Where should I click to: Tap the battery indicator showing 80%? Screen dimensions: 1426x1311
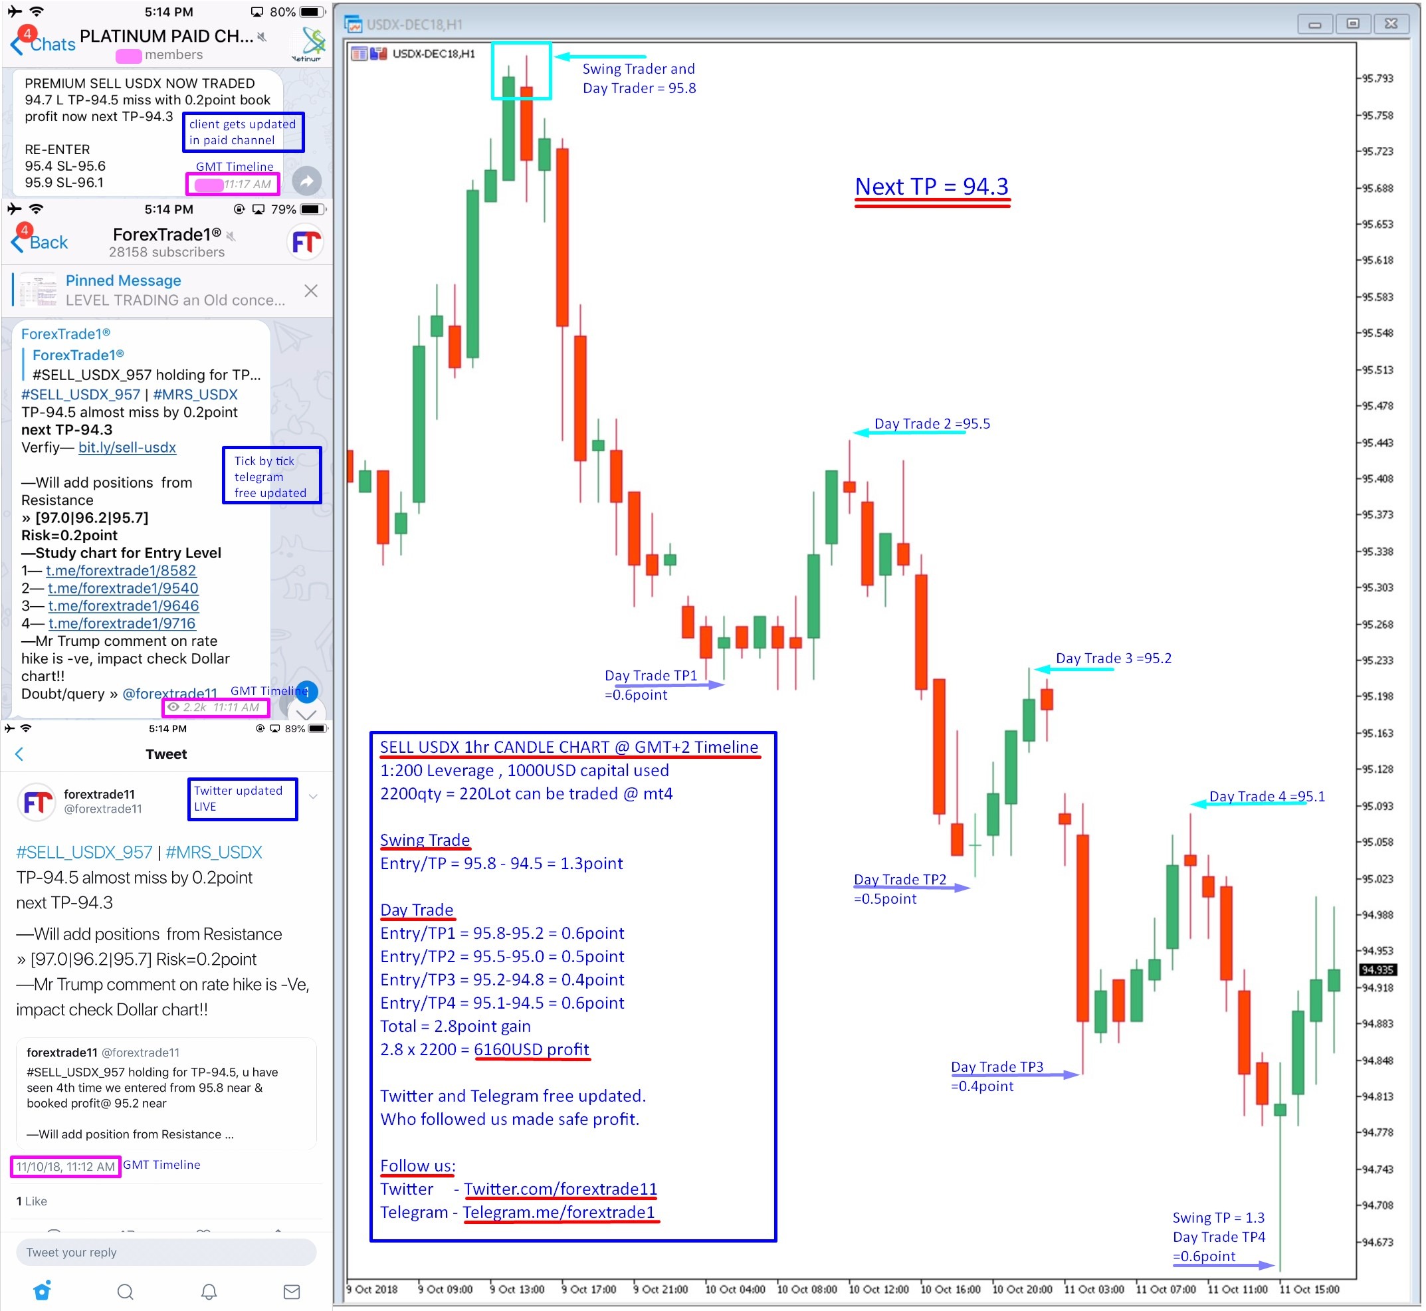point(312,12)
